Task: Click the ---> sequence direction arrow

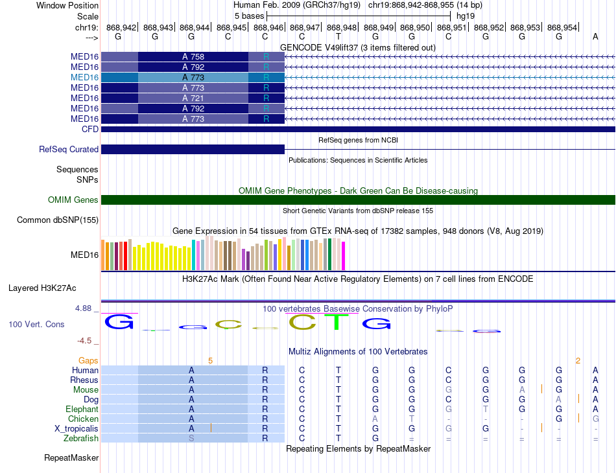Action: tap(92, 38)
